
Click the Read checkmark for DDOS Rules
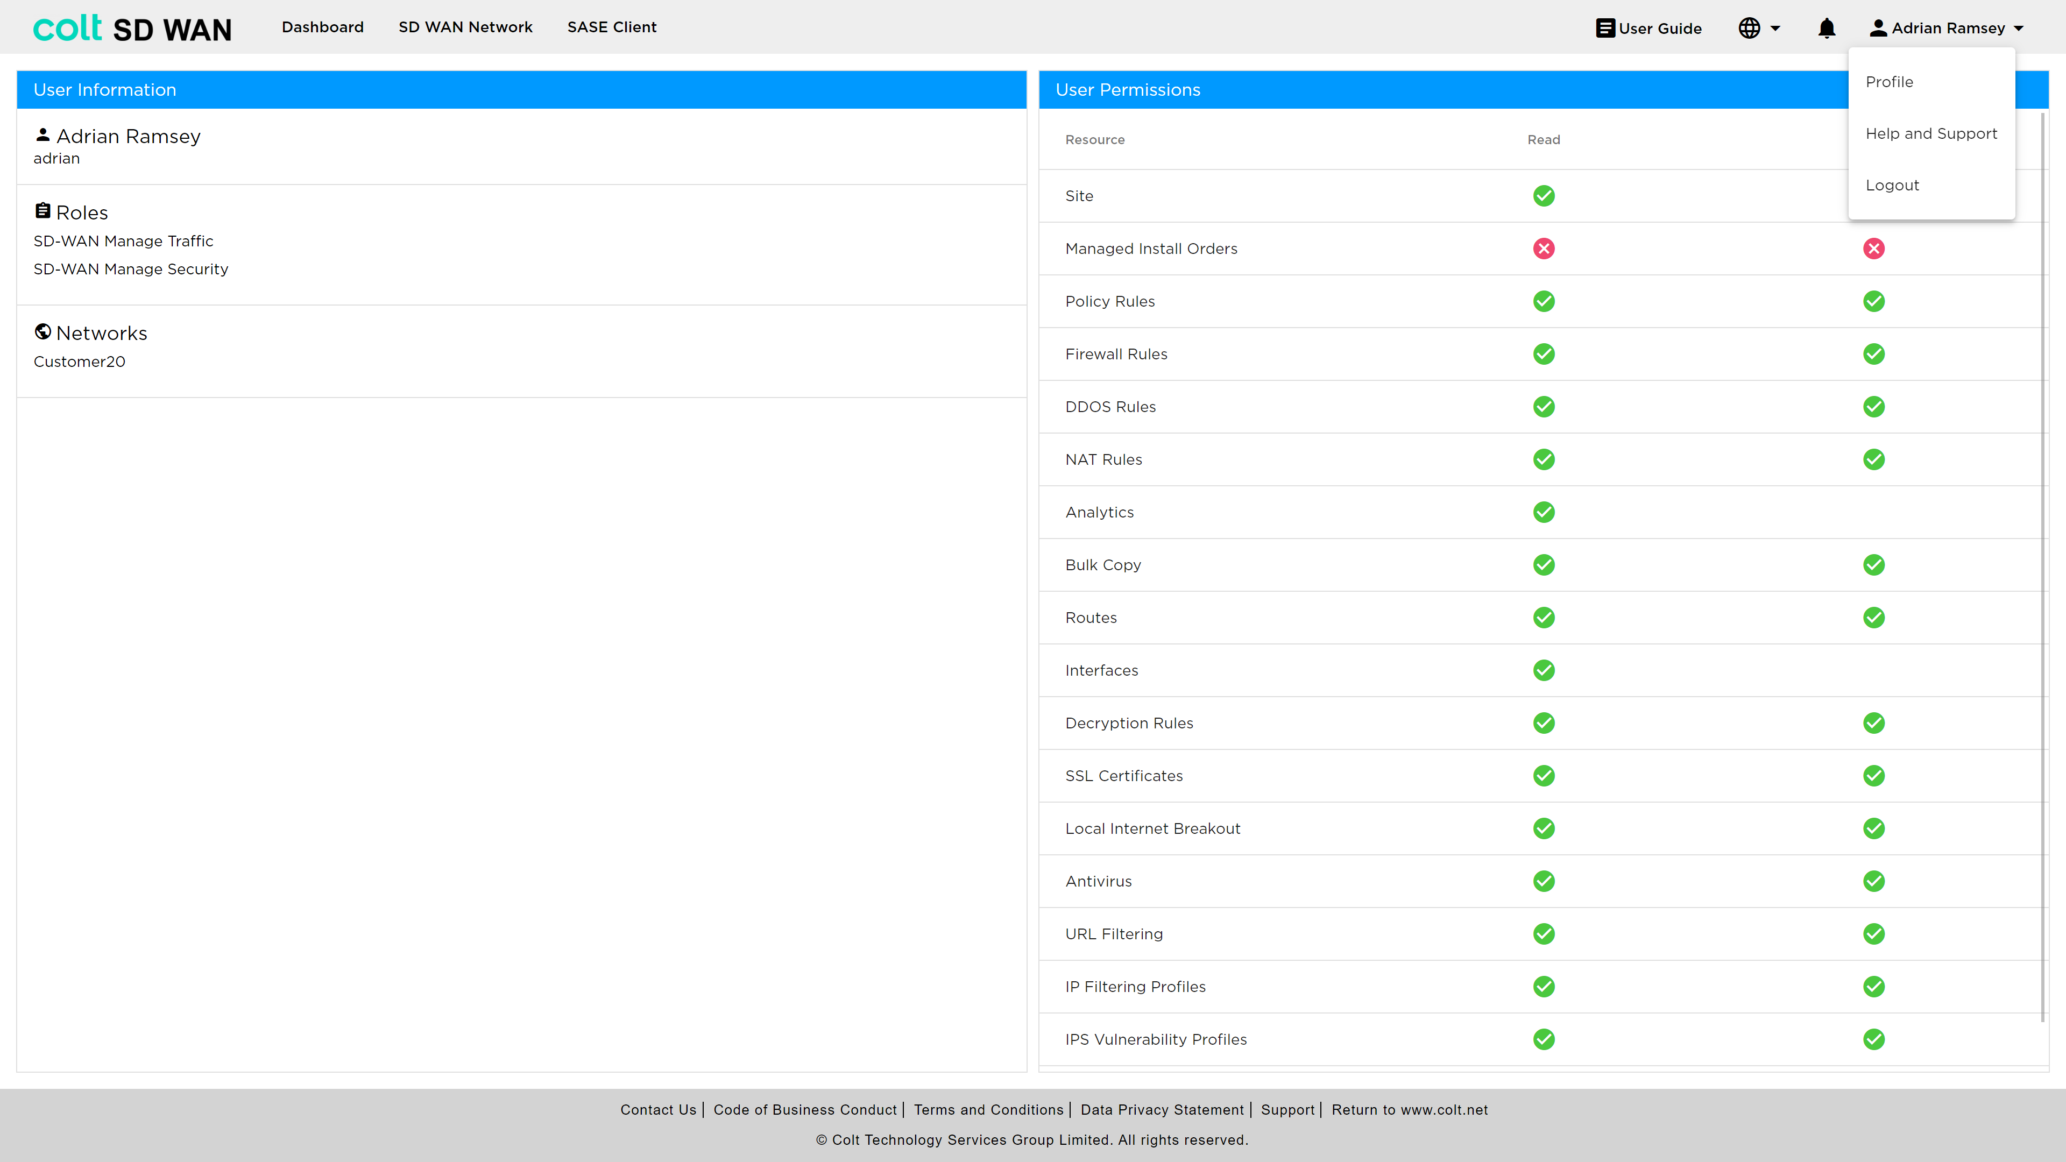tap(1544, 407)
